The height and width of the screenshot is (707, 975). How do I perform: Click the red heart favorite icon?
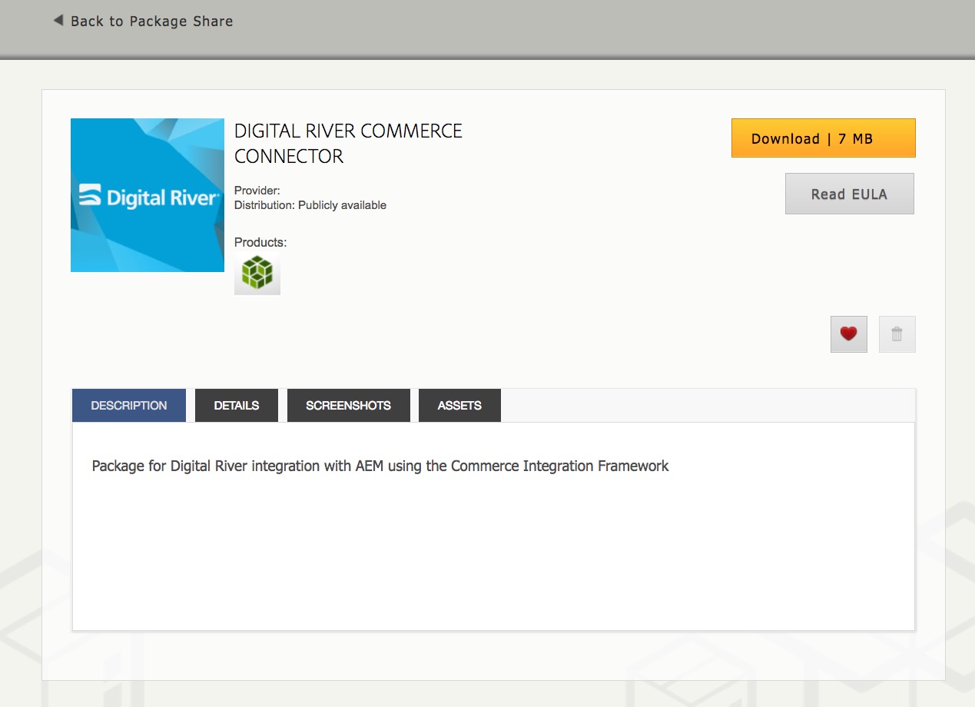tap(848, 334)
